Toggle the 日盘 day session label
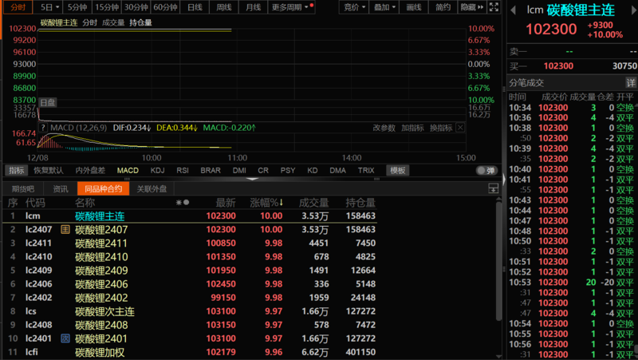 click(48, 102)
